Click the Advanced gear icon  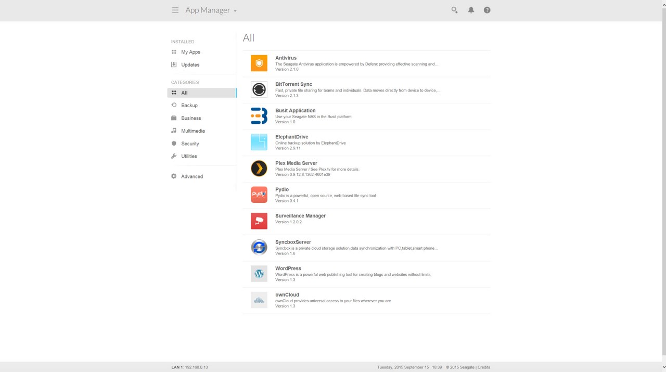(x=174, y=176)
